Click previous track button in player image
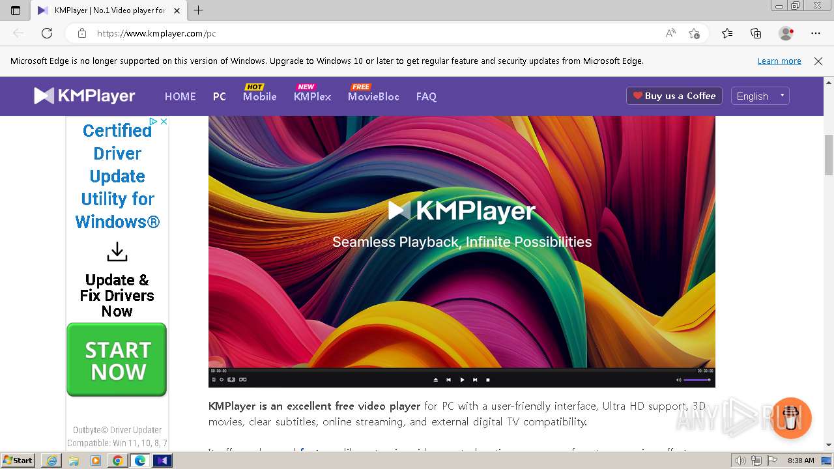 point(449,380)
